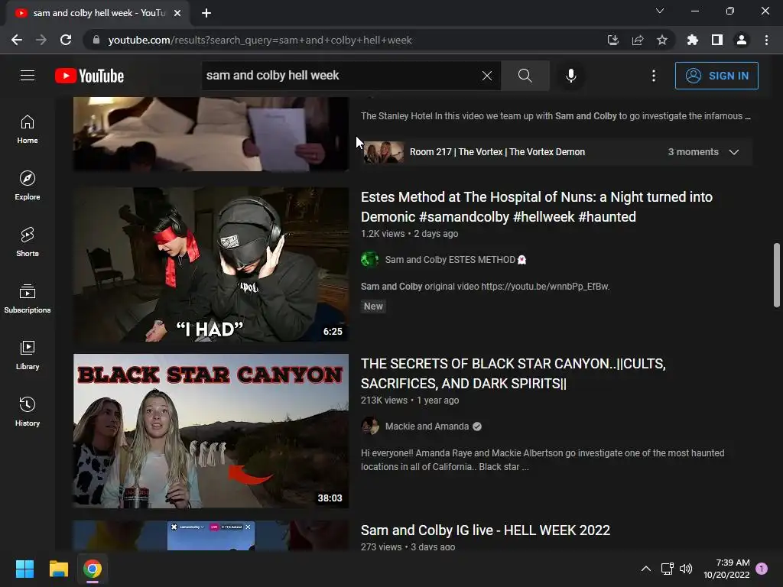
Task: Open Chrome profile icon
Action: point(742,40)
